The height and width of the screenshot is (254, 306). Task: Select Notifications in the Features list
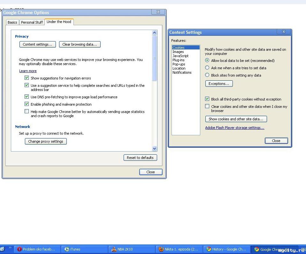coord(186,72)
